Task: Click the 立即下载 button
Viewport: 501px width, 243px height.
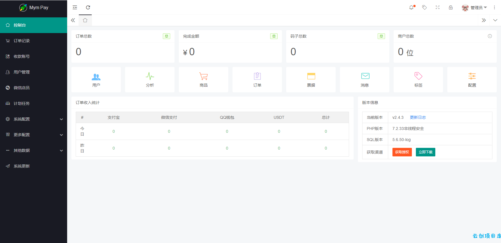Action: (x=426, y=152)
